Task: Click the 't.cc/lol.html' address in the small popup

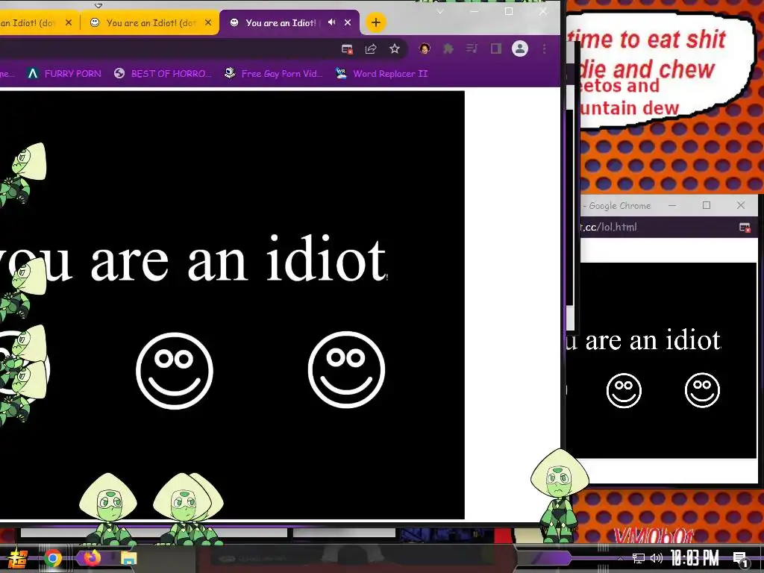Action: point(608,227)
